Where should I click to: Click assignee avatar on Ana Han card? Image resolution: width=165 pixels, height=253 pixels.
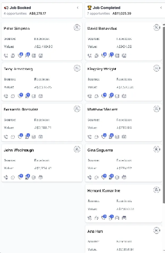click(x=157, y=230)
